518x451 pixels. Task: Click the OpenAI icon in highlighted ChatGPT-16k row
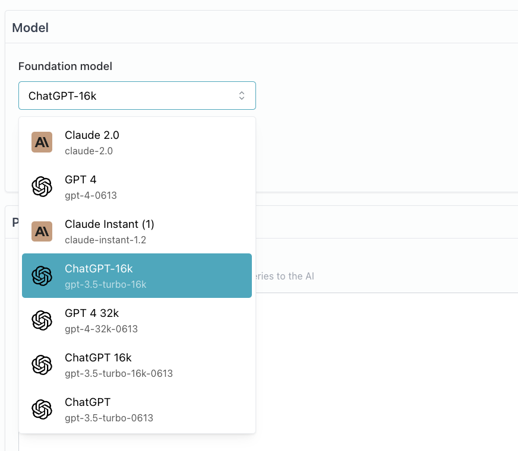(42, 276)
